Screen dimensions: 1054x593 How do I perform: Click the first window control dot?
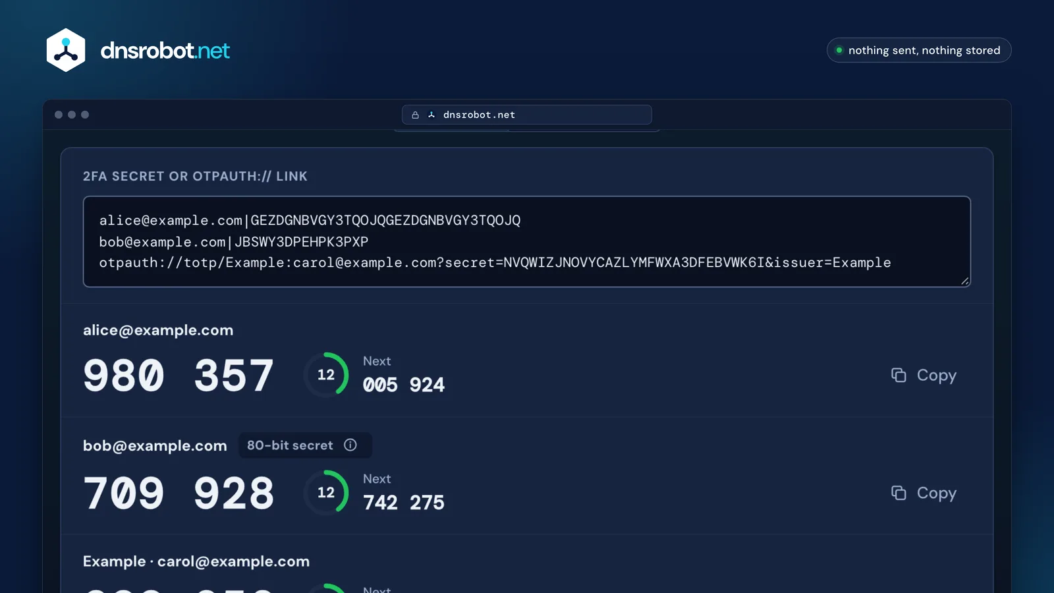(59, 115)
